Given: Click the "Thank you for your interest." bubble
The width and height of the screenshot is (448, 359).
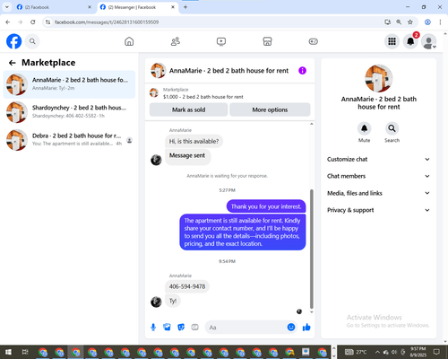Looking at the screenshot, I should (266, 206).
